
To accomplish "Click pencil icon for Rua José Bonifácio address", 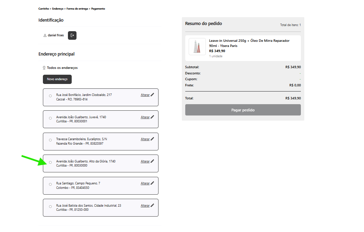I will tap(152, 95).
